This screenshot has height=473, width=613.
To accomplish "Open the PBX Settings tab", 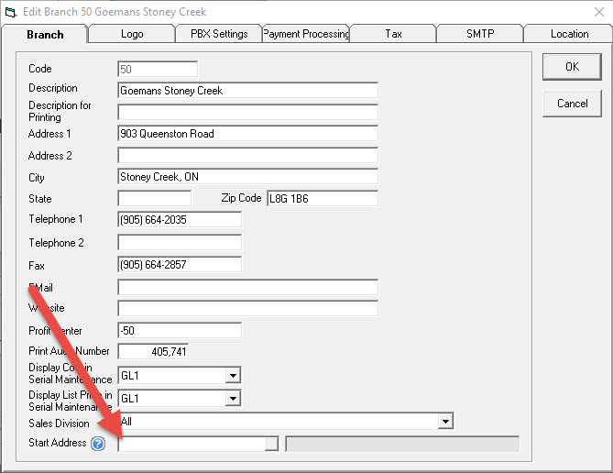I will [219, 34].
